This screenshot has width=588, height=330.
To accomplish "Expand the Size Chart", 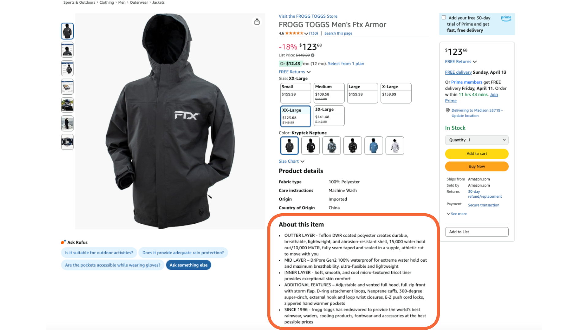I will coord(291,161).
